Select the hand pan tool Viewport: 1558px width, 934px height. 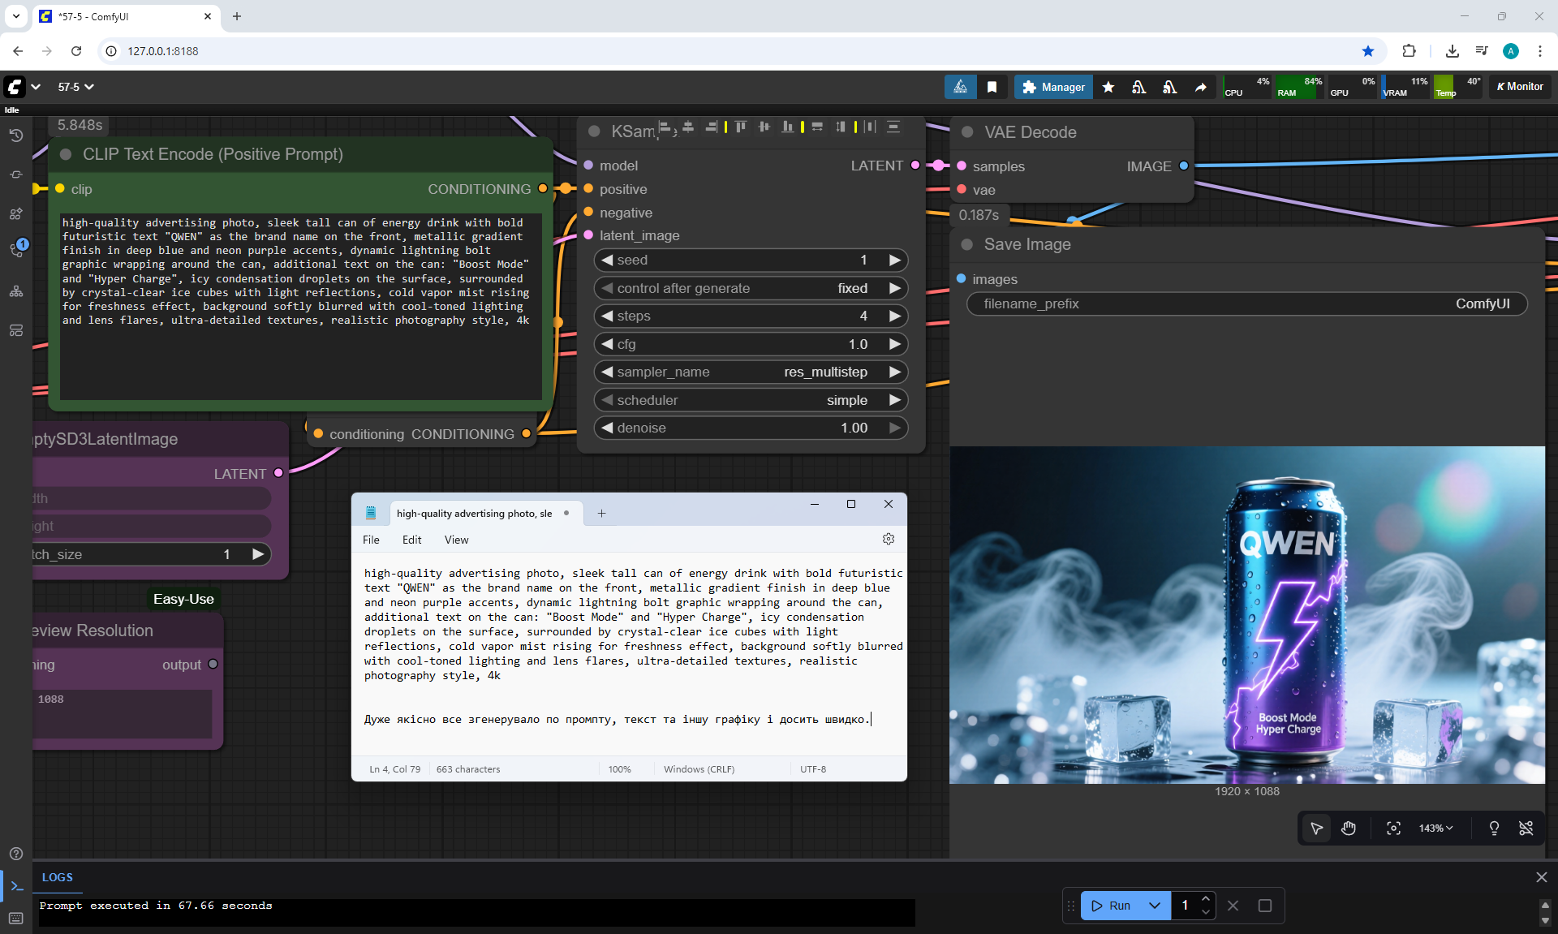click(x=1349, y=829)
